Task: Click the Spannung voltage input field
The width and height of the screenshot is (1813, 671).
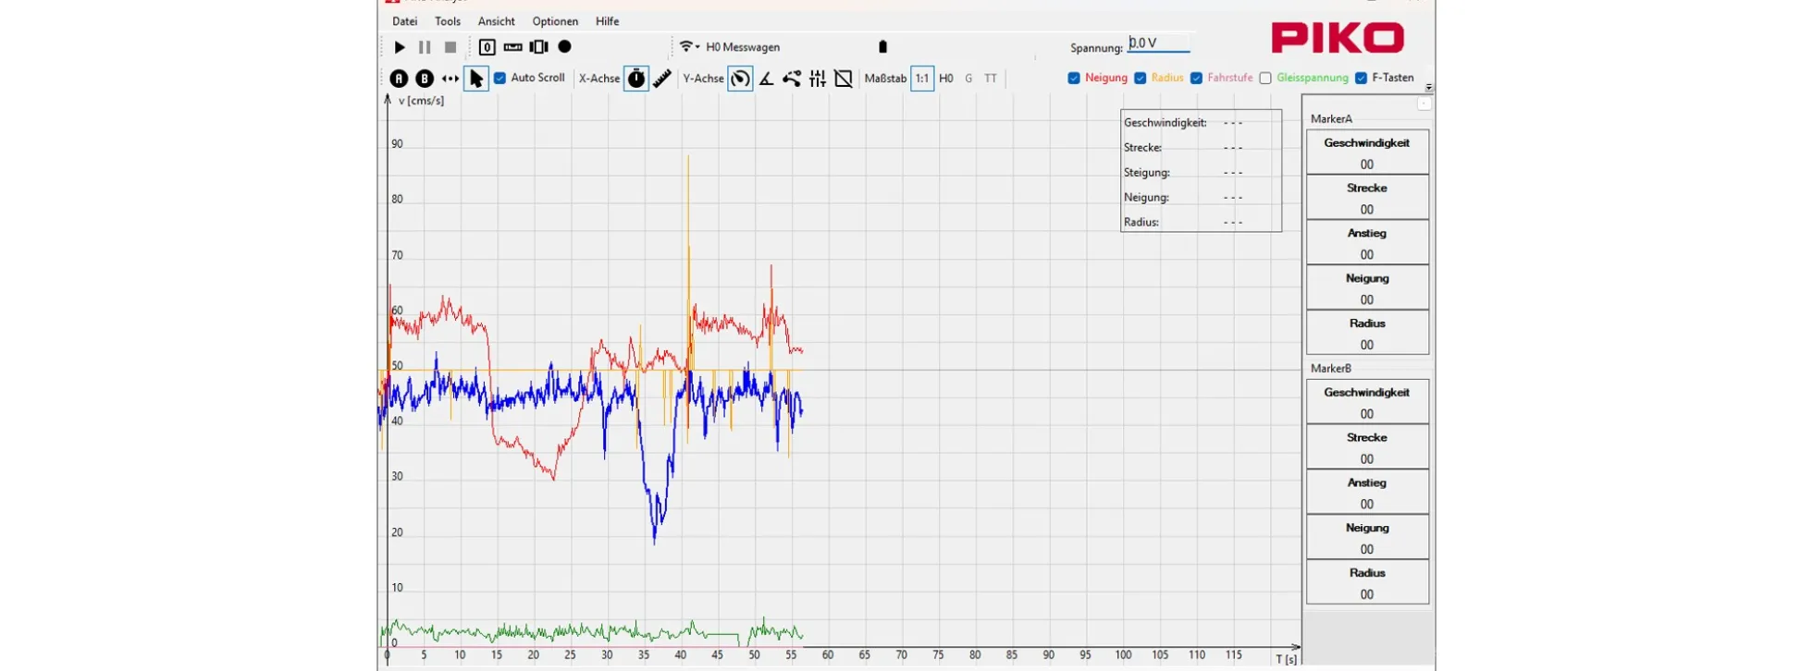Action: 1159,43
